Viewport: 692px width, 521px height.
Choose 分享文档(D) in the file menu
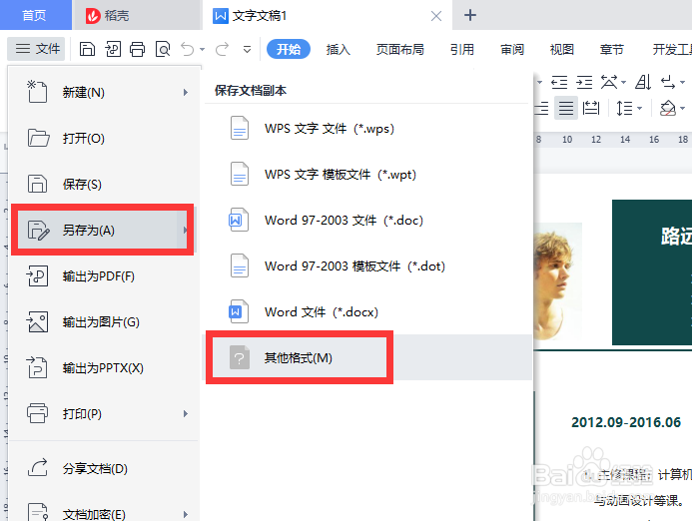(104, 468)
